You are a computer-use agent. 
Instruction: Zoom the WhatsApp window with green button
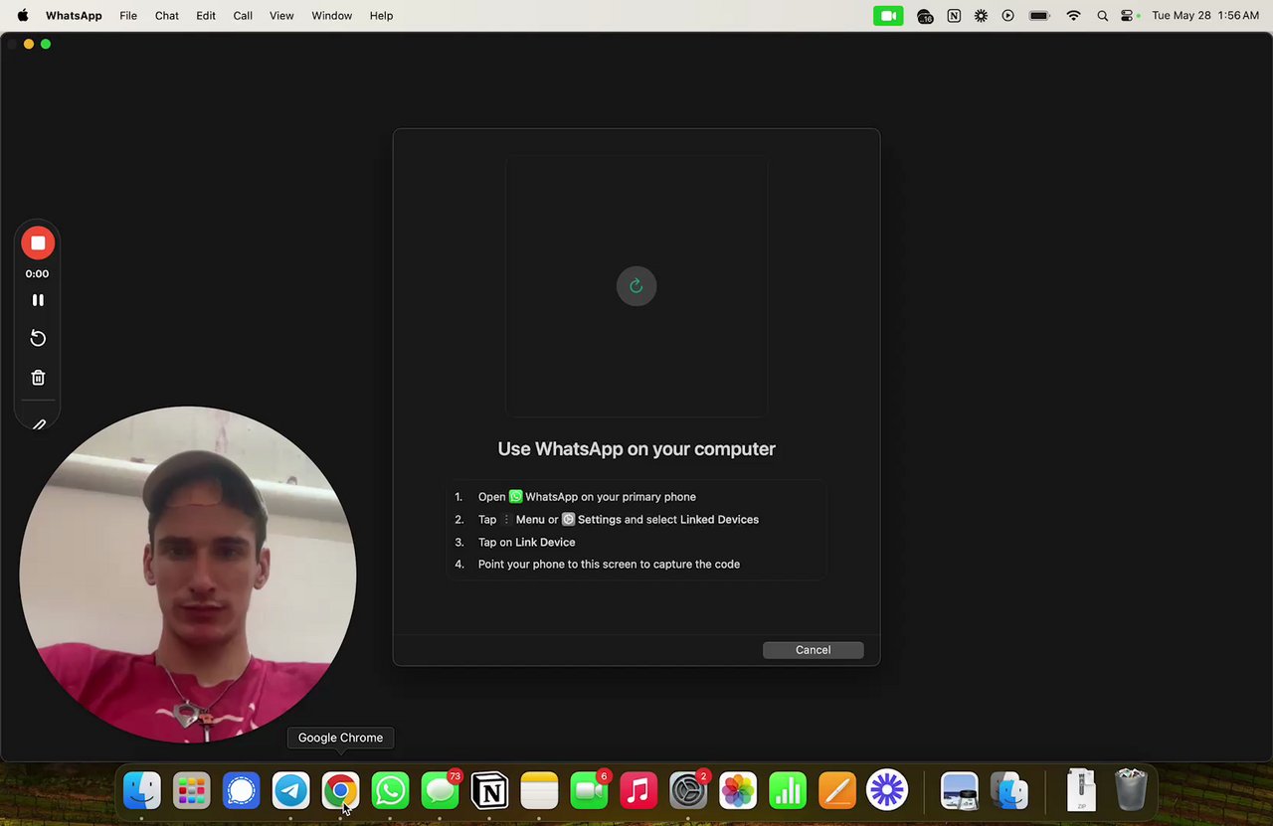click(46, 44)
